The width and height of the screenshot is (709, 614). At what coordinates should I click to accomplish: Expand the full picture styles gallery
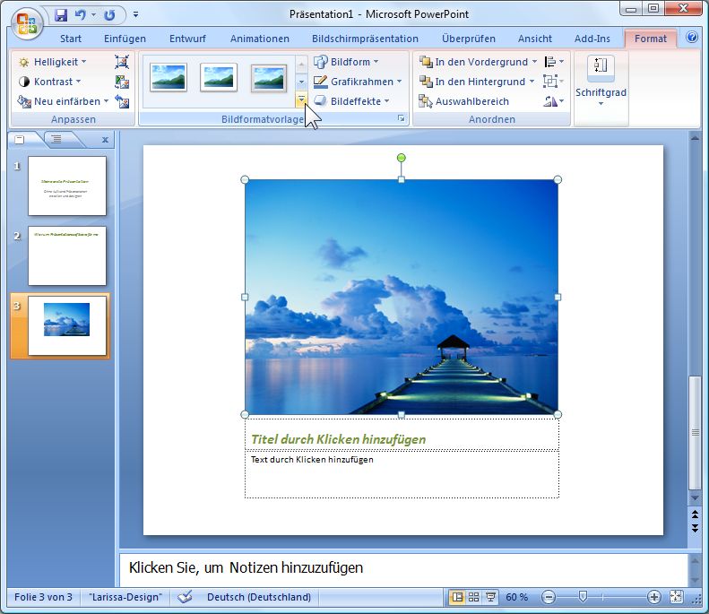301,99
